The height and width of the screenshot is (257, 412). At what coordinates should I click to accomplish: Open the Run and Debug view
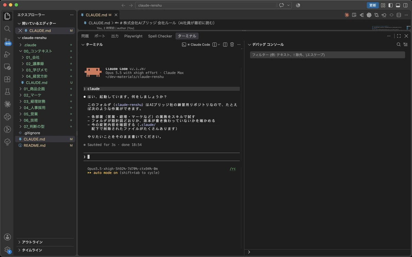7,54
